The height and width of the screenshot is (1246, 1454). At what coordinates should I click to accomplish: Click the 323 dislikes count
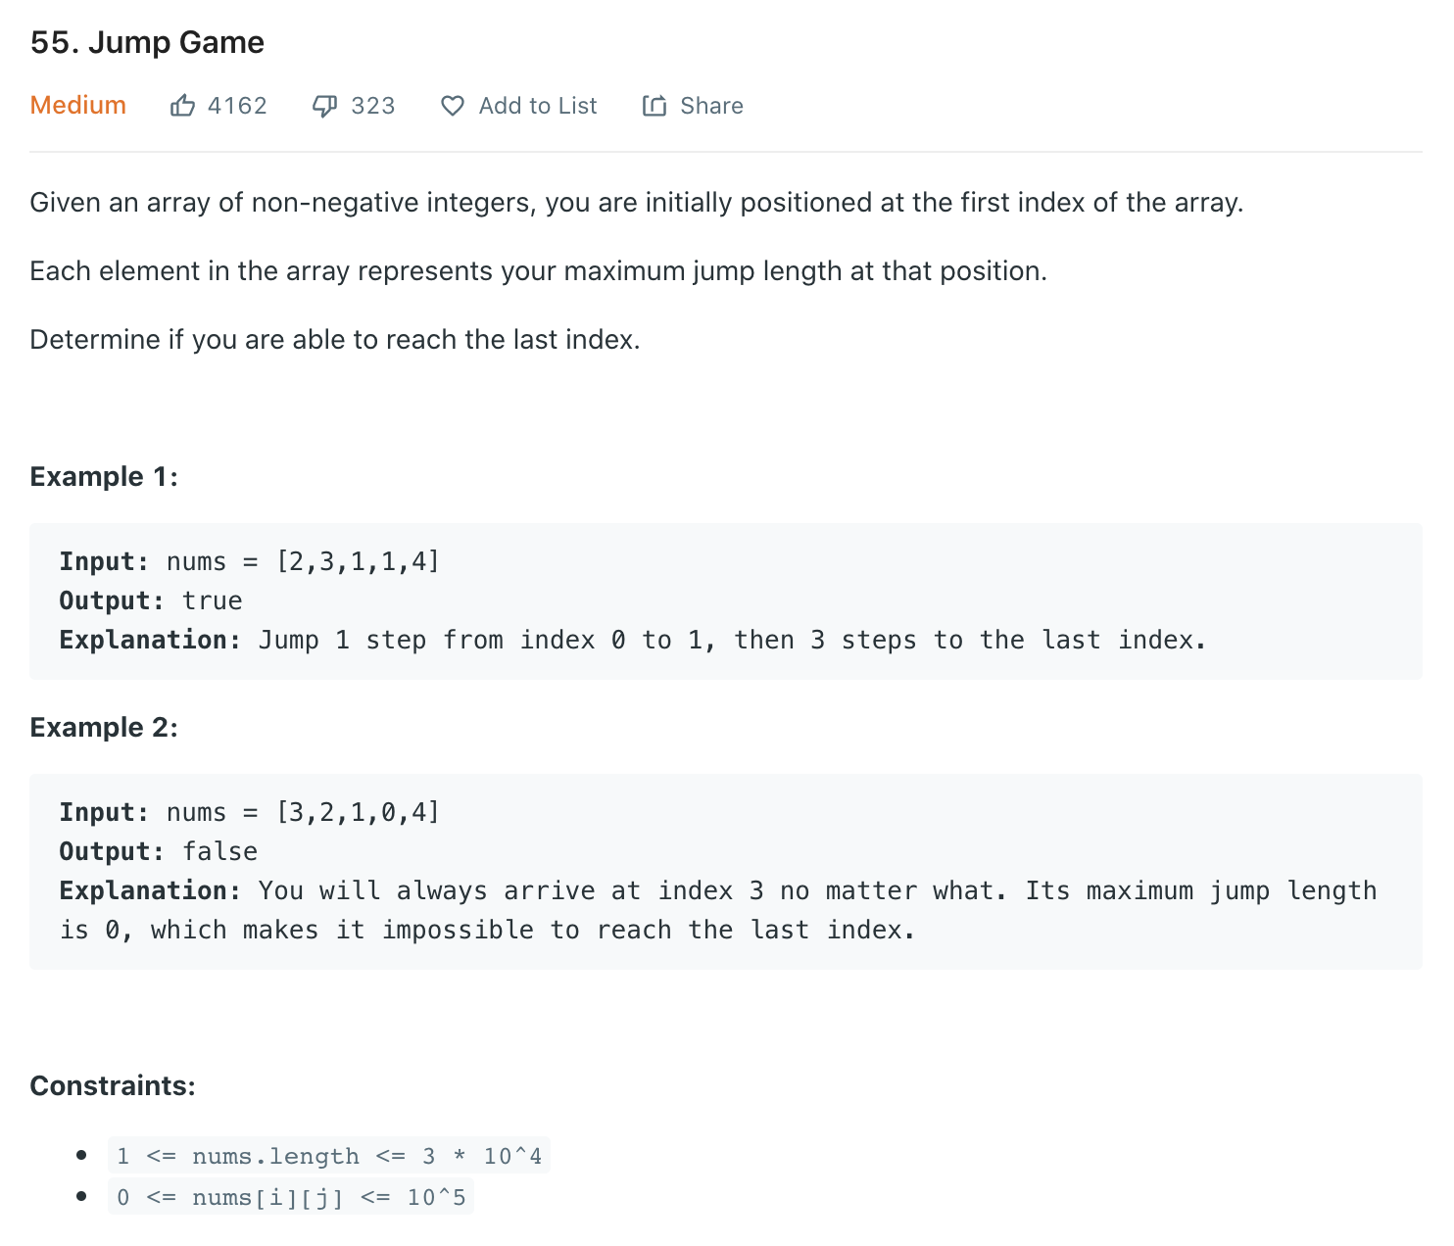372,106
